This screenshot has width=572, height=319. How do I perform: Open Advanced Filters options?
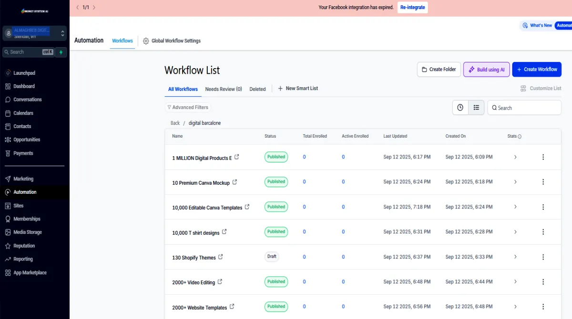click(188, 108)
